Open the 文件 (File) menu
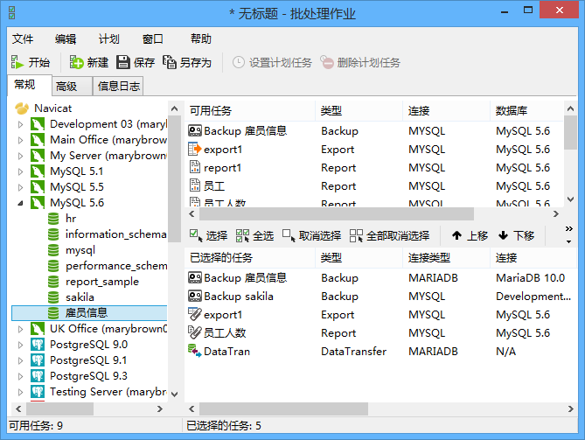The image size is (585, 440). click(x=23, y=38)
